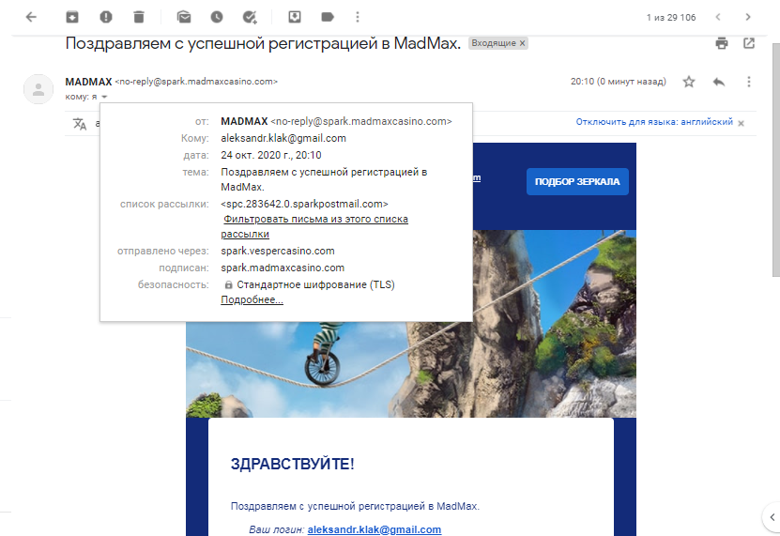Click Отключить для языка: английский link
This screenshot has width=780, height=536.
(x=654, y=122)
